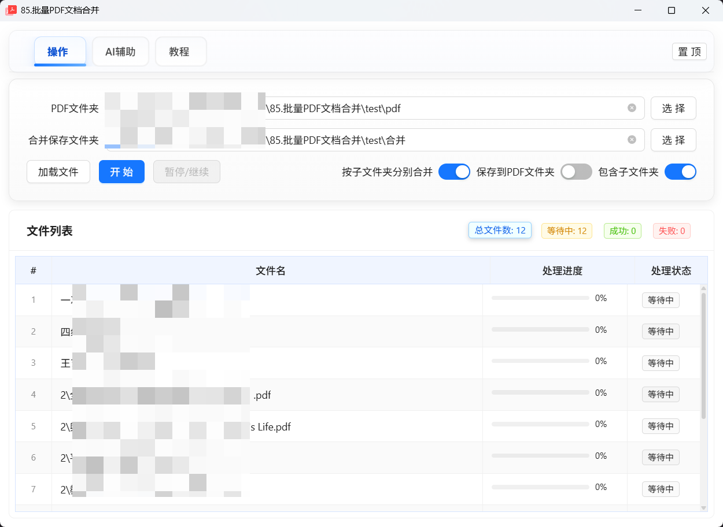Turn off the 包含子文件夹 toggle

click(x=680, y=172)
